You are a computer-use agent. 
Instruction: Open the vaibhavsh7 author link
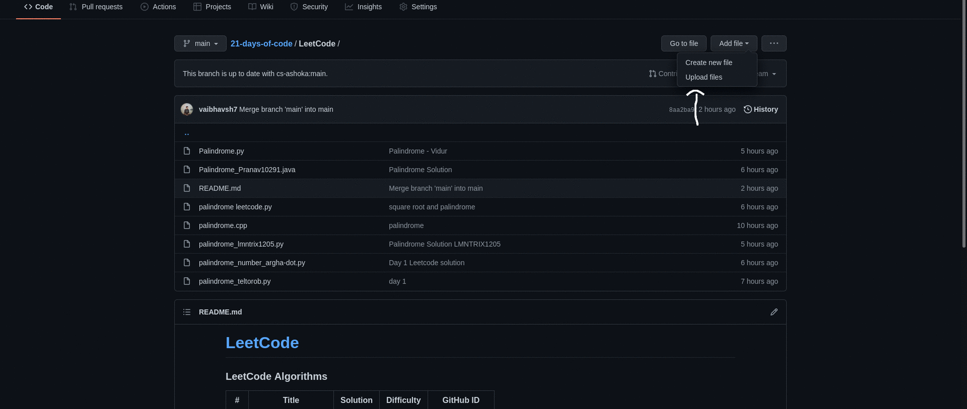click(x=218, y=110)
